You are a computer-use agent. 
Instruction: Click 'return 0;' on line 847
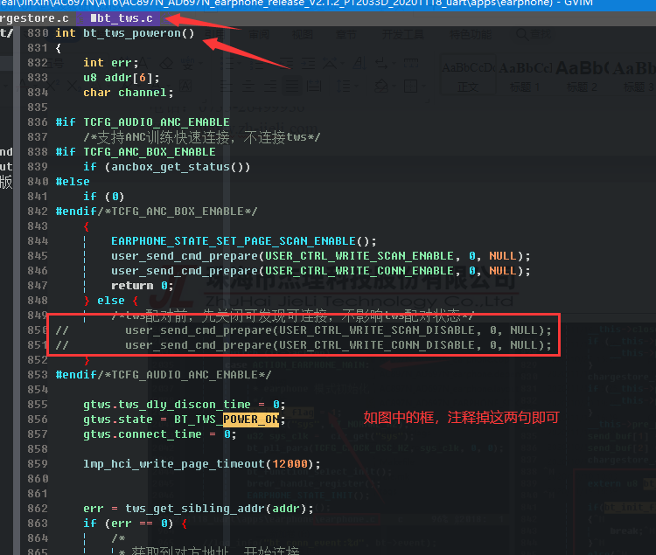[x=142, y=286]
